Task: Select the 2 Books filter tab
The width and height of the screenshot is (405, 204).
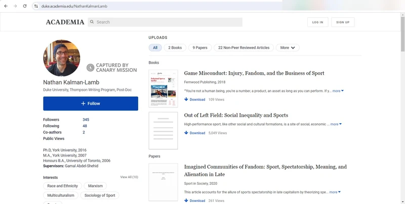Action: click(175, 47)
